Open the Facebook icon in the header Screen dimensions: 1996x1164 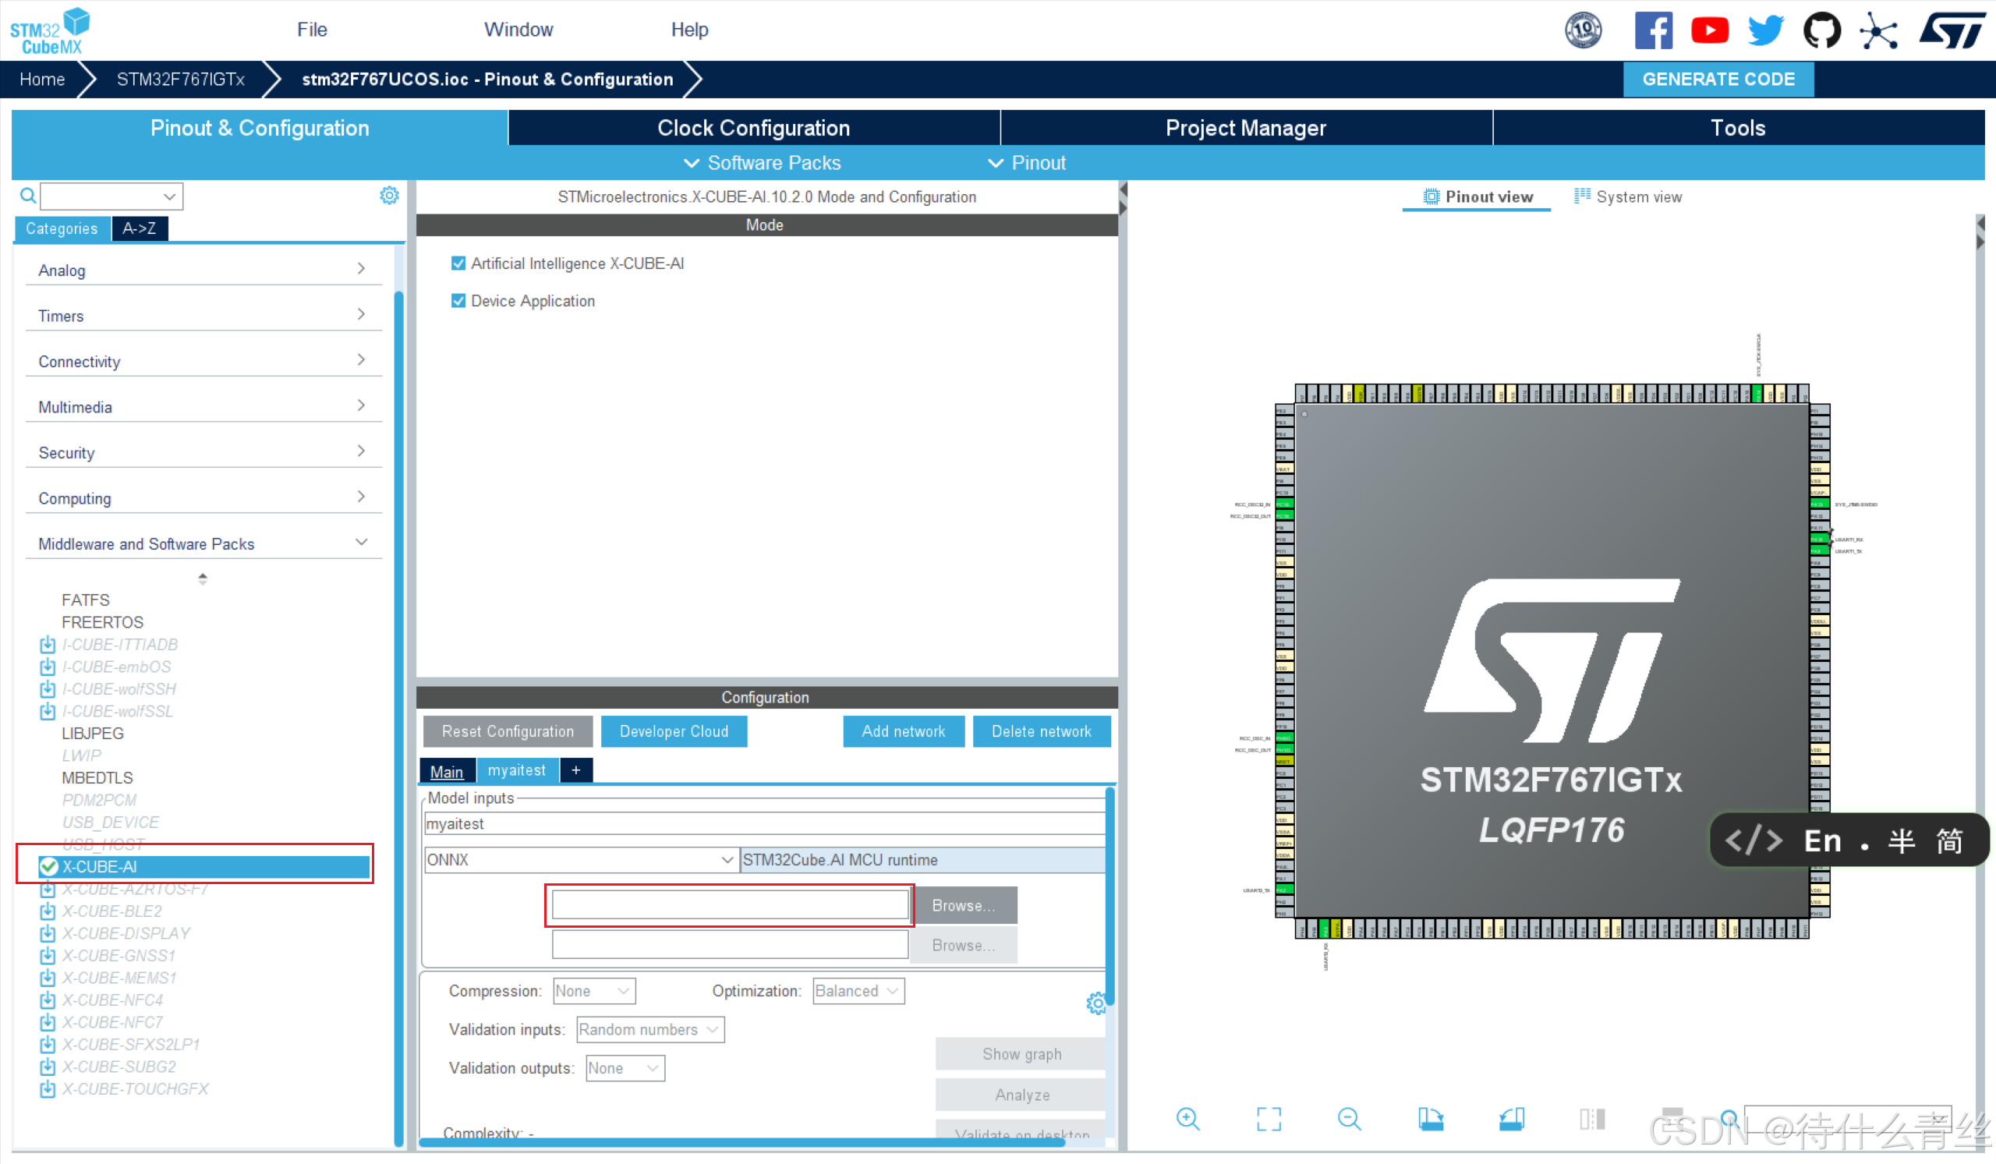[1653, 30]
